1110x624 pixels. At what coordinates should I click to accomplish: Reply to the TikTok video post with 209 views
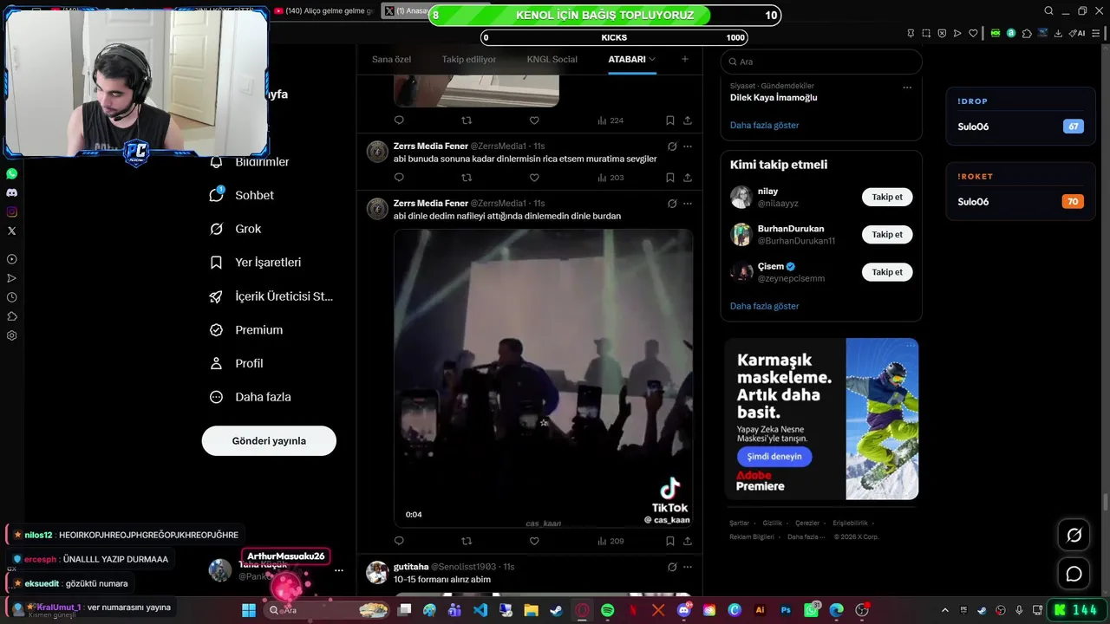(399, 541)
